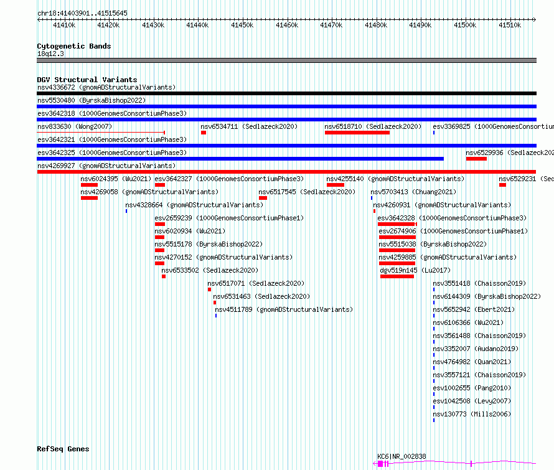
Task: Open esv1042508 (Levy2007) label
Action: 472,401
